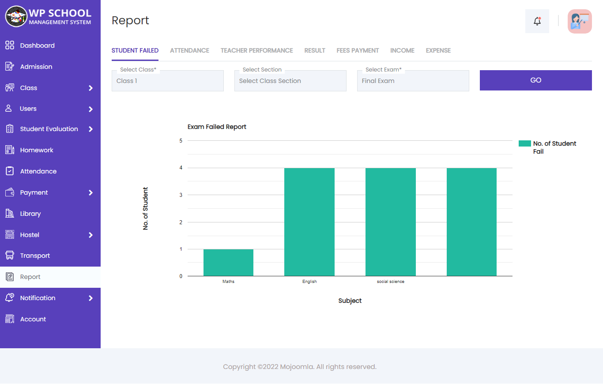The width and height of the screenshot is (603, 384).
Task: Open the Select Exam dropdown
Action: tap(413, 81)
